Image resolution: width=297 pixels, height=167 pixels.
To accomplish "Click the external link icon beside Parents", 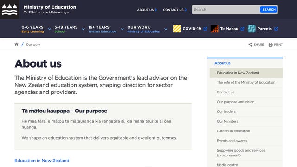I will click(276, 29).
